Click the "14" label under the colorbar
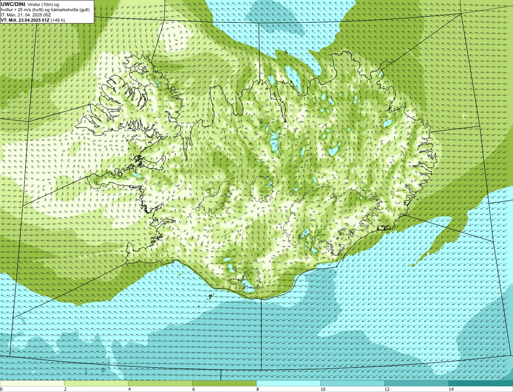 pos(451,389)
